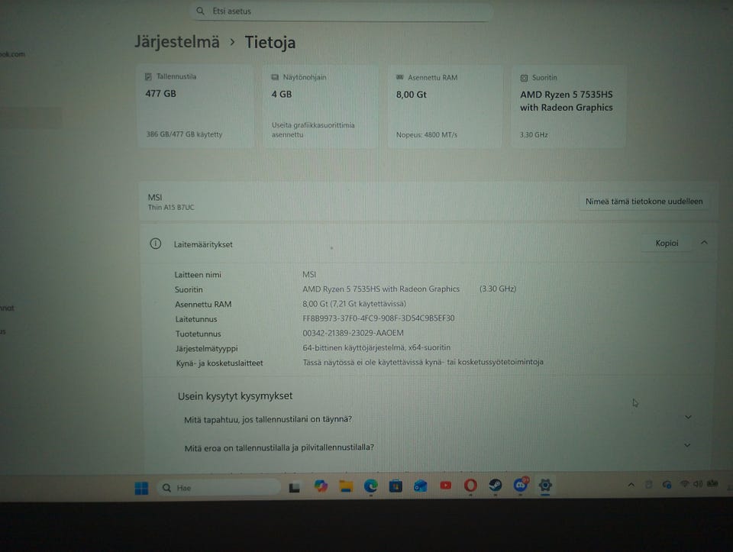
Task: Open File Explorer from the taskbar
Action: click(346, 486)
